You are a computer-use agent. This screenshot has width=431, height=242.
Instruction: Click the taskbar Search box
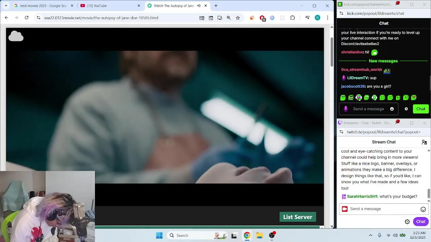[197, 236]
